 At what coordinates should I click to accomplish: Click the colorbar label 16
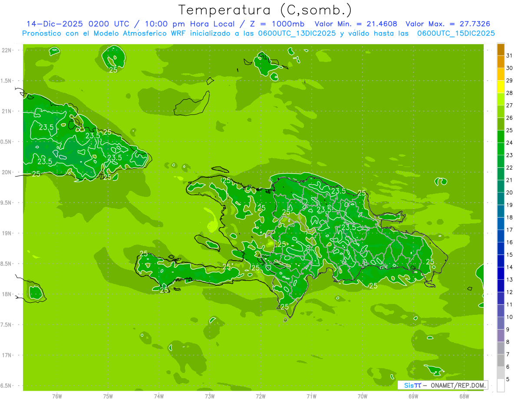(510, 242)
